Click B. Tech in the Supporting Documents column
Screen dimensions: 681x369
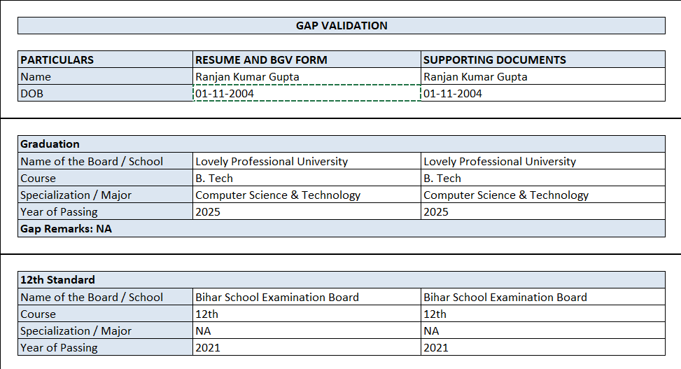[x=542, y=178]
